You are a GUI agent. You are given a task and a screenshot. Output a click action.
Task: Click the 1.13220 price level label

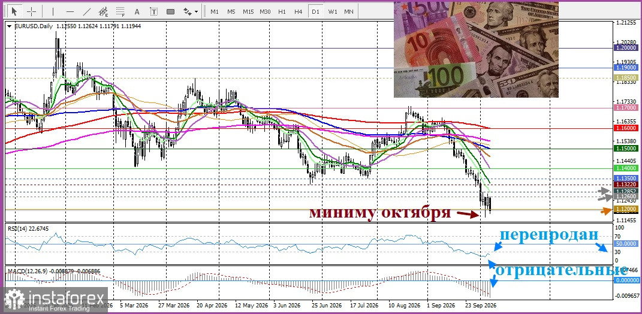point(626,185)
